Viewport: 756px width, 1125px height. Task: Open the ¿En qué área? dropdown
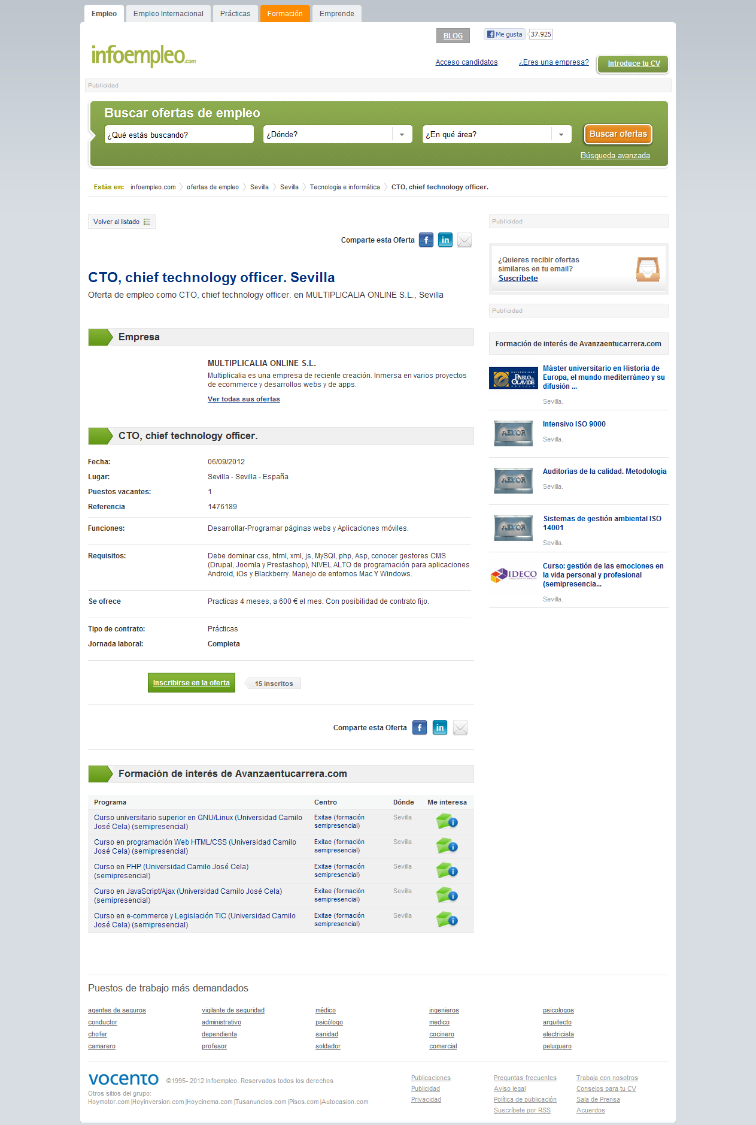pyautogui.click(x=497, y=134)
